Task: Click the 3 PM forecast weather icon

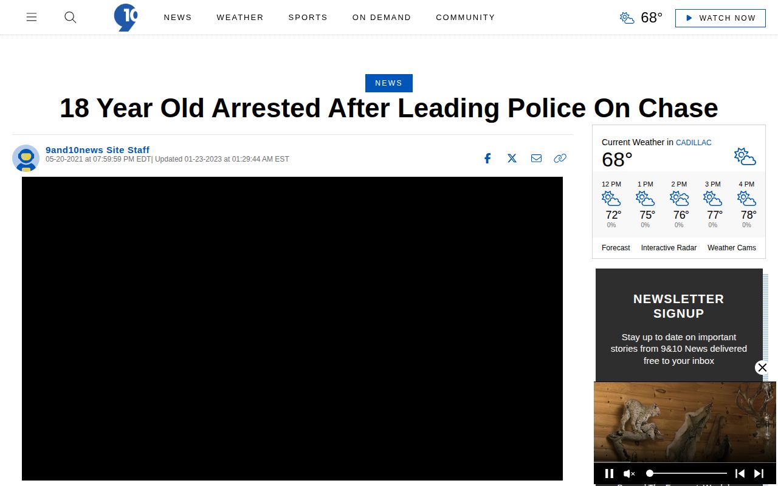Action: tap(712, 199)
